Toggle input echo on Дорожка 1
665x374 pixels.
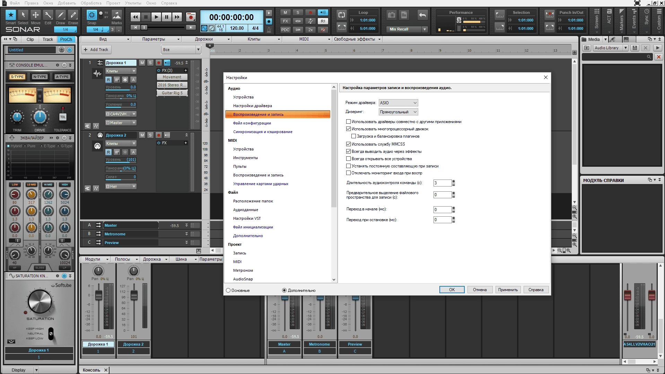pyautogui.click(x=167, y=63)
